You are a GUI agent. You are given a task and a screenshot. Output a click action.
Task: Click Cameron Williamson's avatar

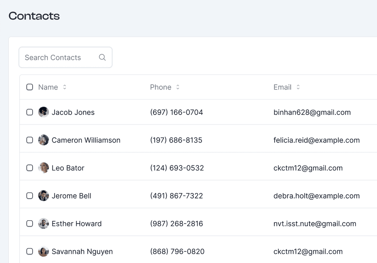[x=43, y=140]
